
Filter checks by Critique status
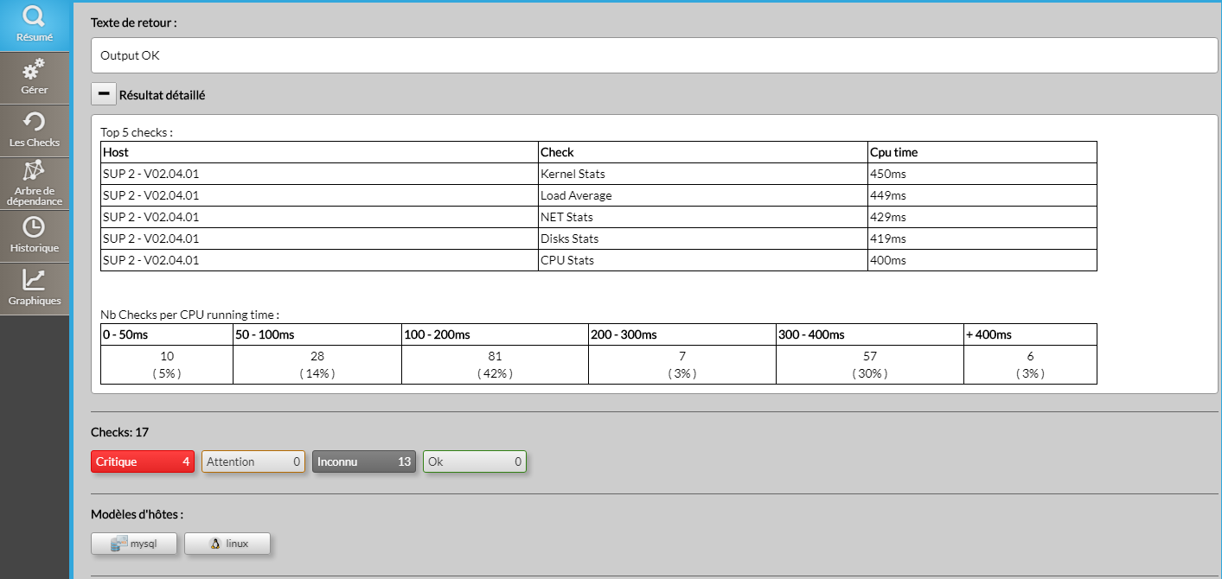click(x=143, y=461)
